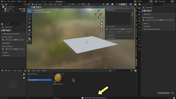
Task: Select the Scale tool
Action: click(30, 27)
